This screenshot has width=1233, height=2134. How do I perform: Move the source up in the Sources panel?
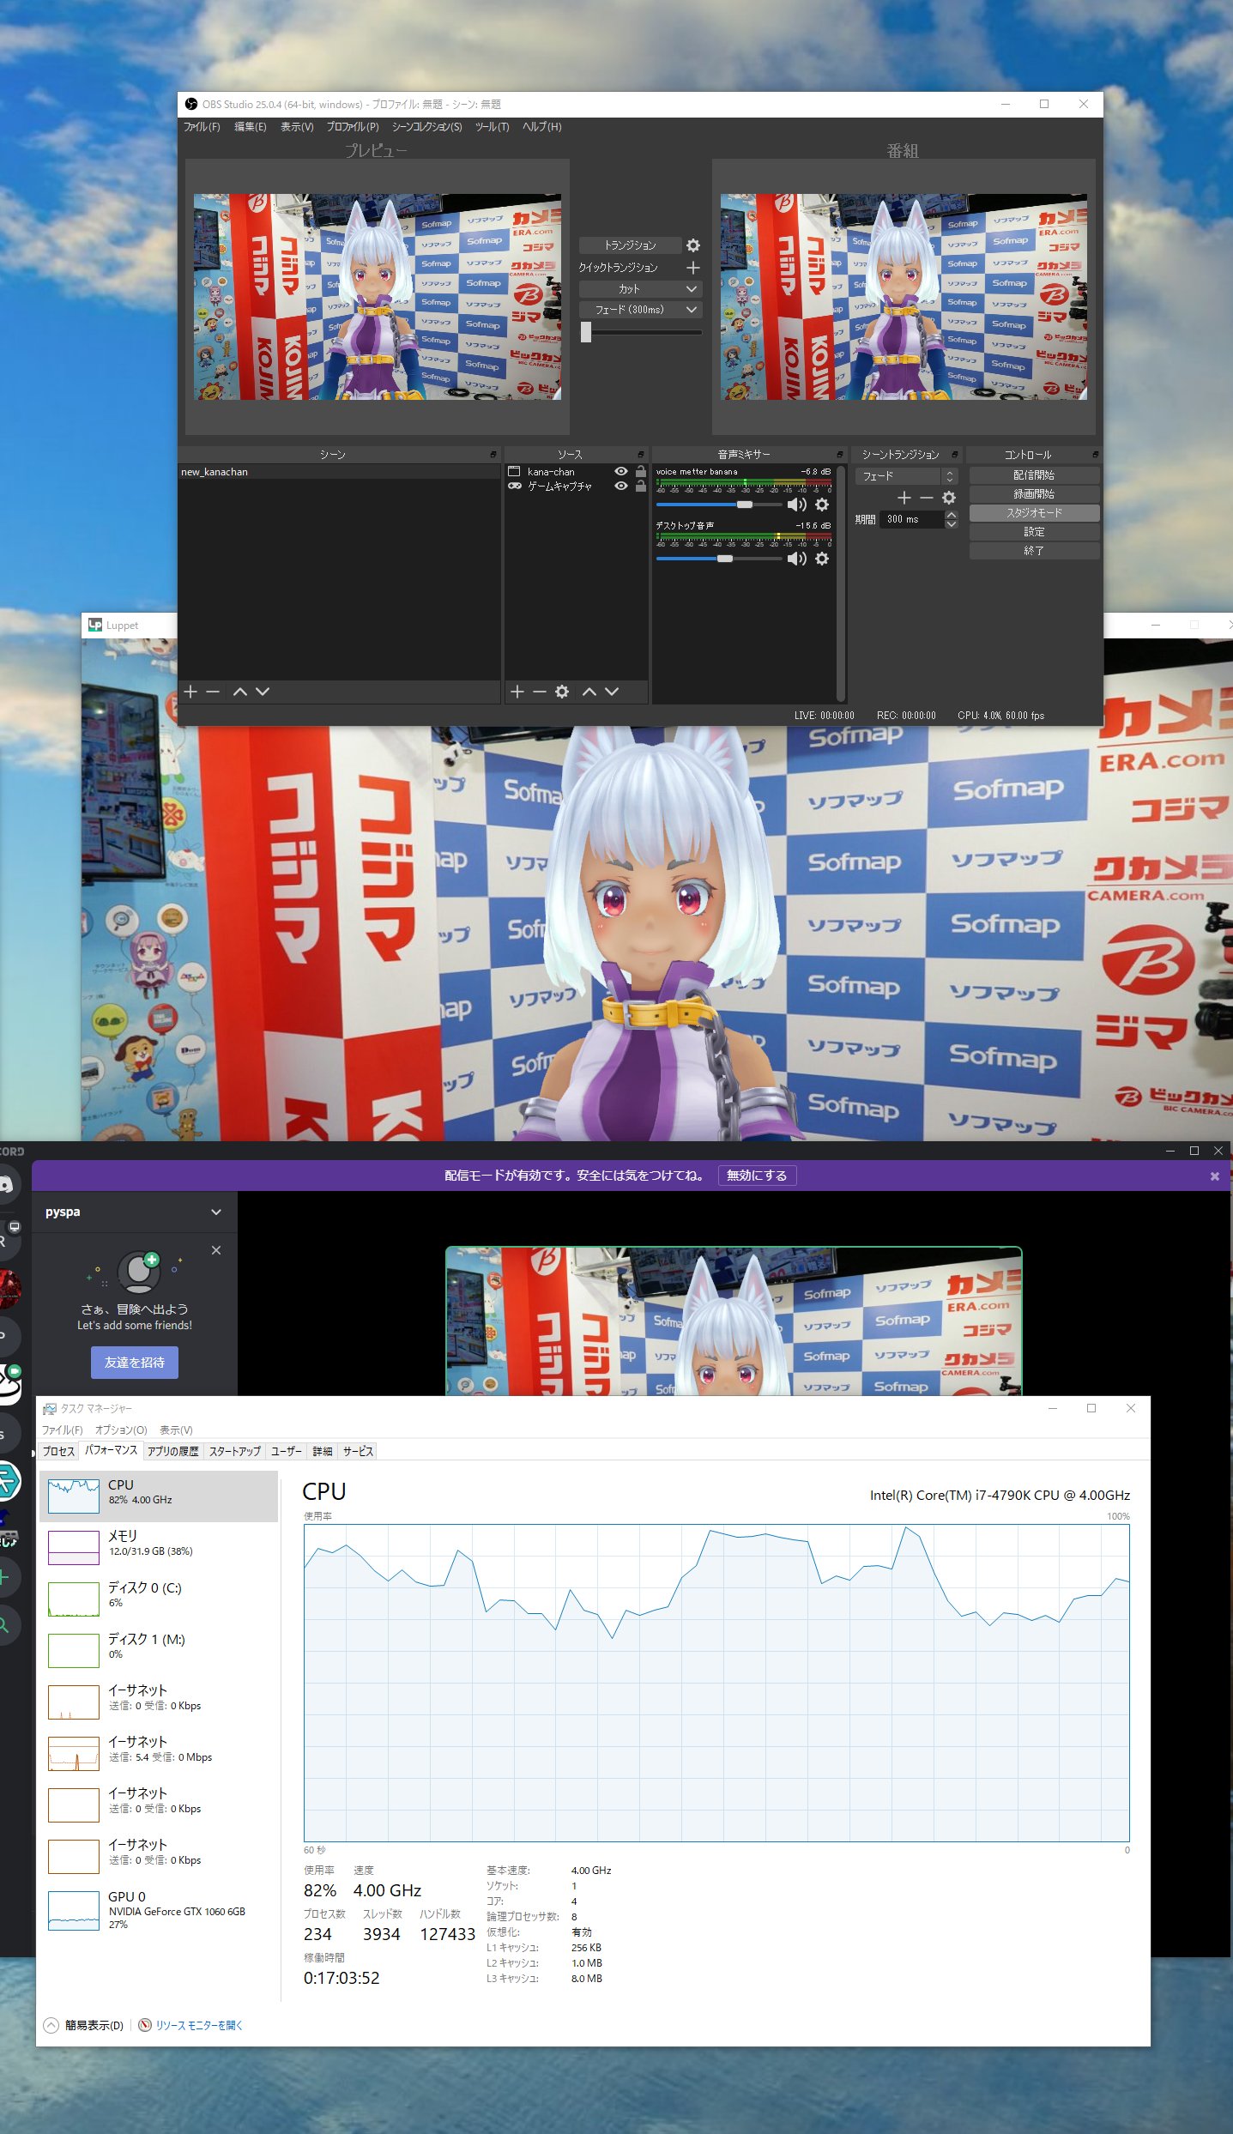589,692
